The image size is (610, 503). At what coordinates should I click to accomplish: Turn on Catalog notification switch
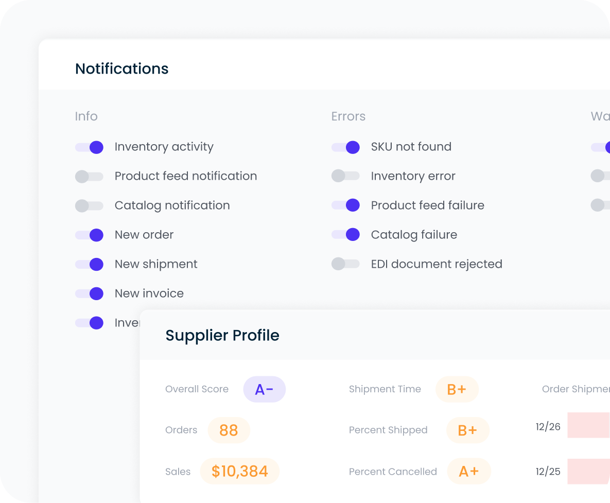pos(90,206)
